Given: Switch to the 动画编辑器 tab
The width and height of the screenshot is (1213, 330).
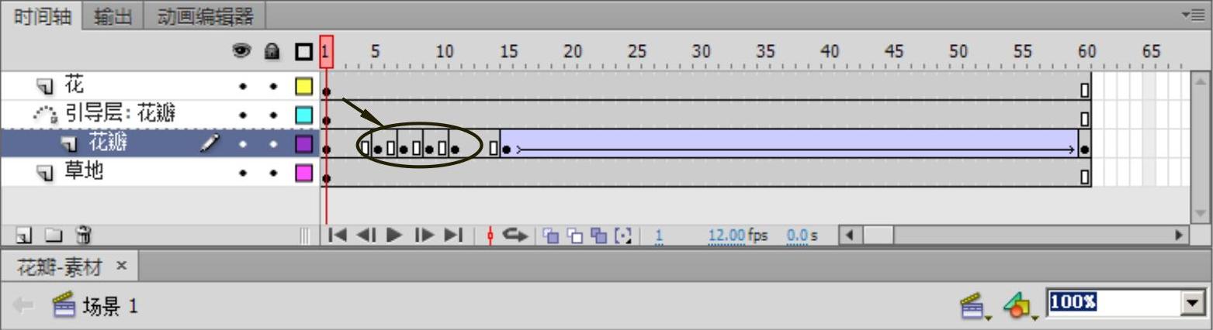Looking at the screenshot, I should point(205,16).
